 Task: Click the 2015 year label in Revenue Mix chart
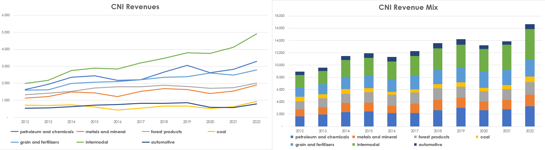(x=369, y=131)
